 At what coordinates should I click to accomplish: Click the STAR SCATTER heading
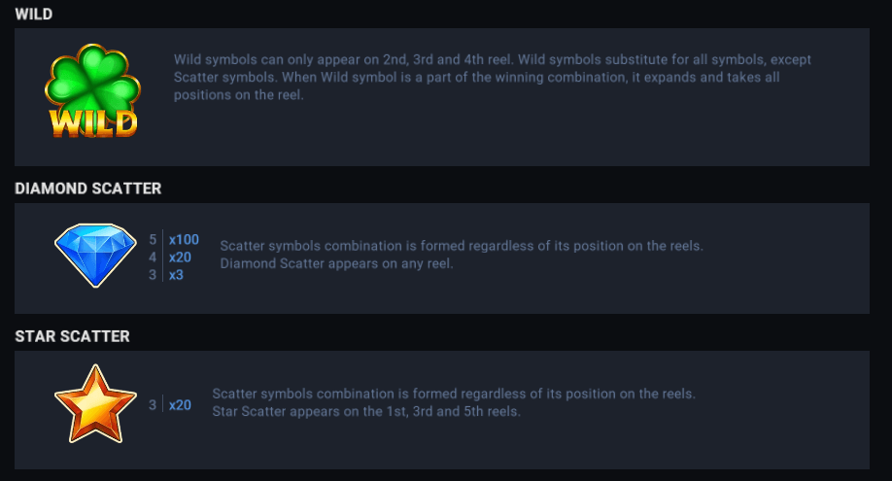pyautogui.click(x=73, y=336)
